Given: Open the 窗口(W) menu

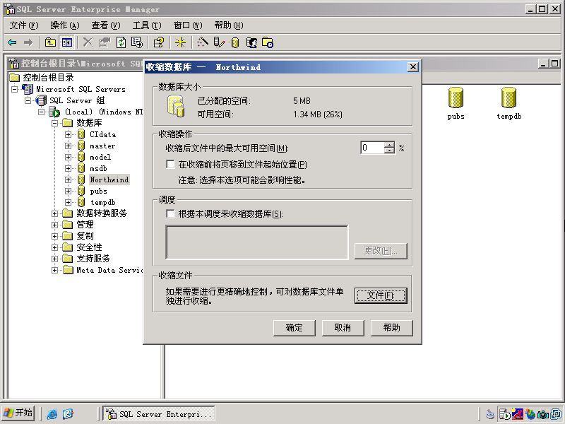Looking at the screenshot, I should pos(188,25).
